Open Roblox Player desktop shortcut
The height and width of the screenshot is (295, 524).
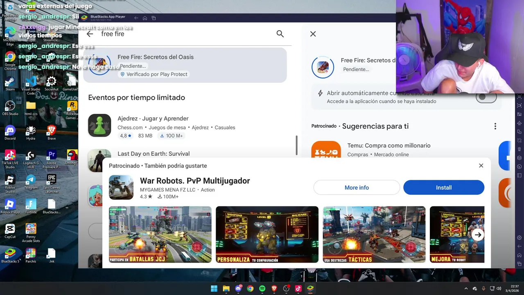tap(10, 206)
